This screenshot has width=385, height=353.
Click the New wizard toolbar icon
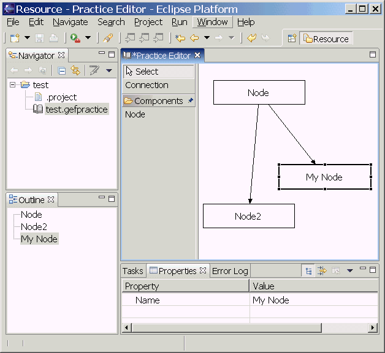(15, 38)
